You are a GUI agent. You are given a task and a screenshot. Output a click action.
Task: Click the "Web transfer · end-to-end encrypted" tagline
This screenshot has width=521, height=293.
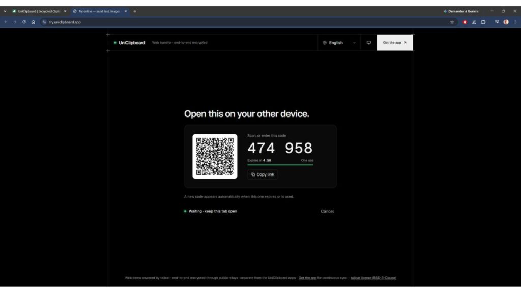point(180,43)
